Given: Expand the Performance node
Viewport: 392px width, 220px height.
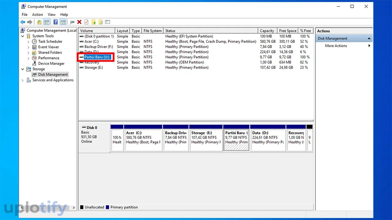Looking at the screenshot, I should point(28,58).
